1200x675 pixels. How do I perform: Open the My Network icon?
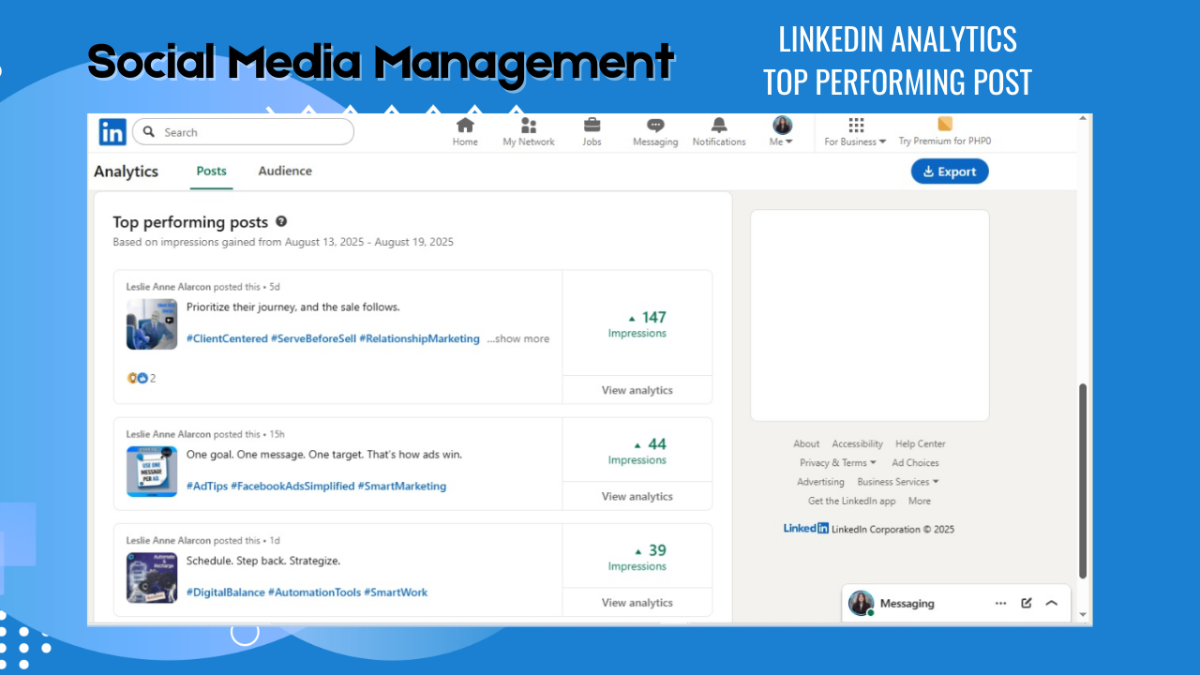point(529,126)
